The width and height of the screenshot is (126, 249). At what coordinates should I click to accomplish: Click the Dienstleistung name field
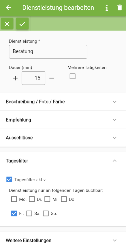coord(48,52)
